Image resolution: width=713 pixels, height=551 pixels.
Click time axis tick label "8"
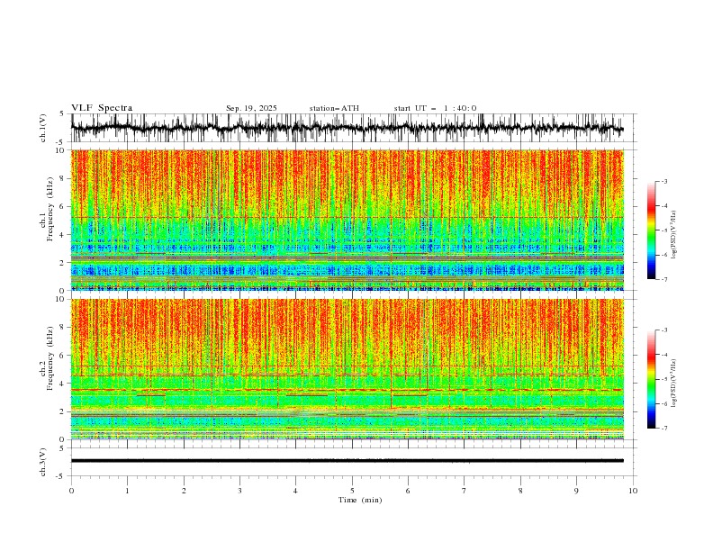click(520, 491)
